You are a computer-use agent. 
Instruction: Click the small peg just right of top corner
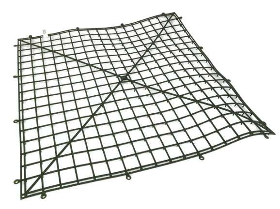pyautogui.click(x=181, y=17)
